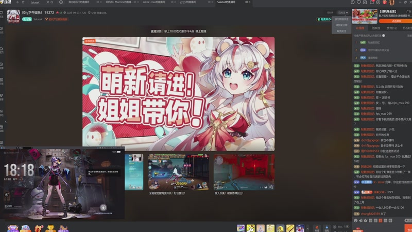Open the large 萌新请进 recommended stream banner
412x232 pixels.
coord(178,94)
